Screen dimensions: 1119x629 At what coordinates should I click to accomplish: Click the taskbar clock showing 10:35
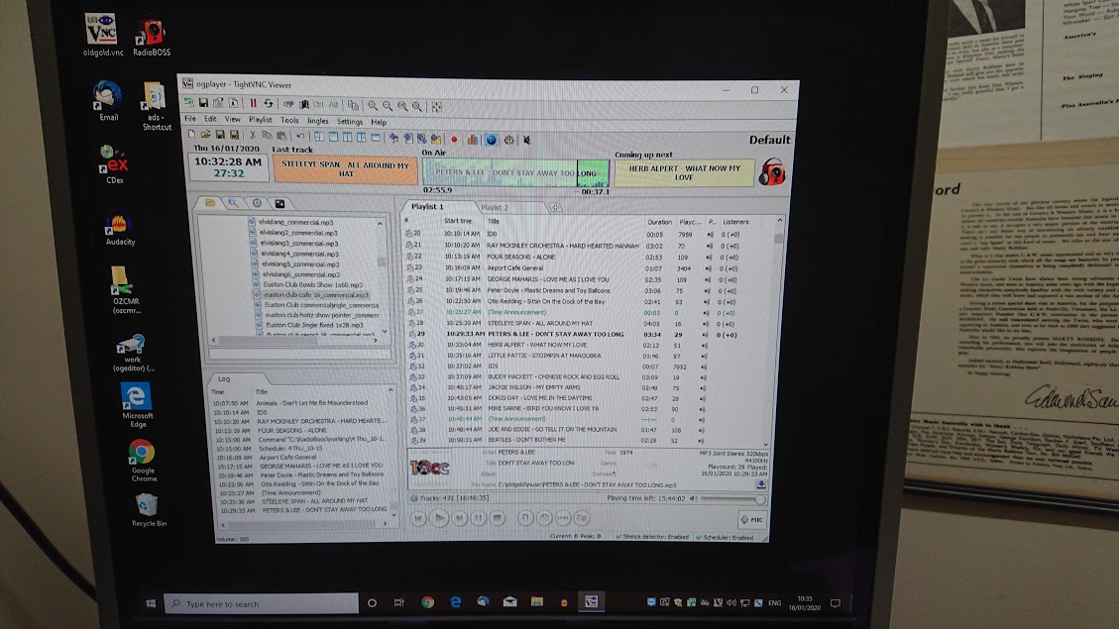(x=805, y=602)
